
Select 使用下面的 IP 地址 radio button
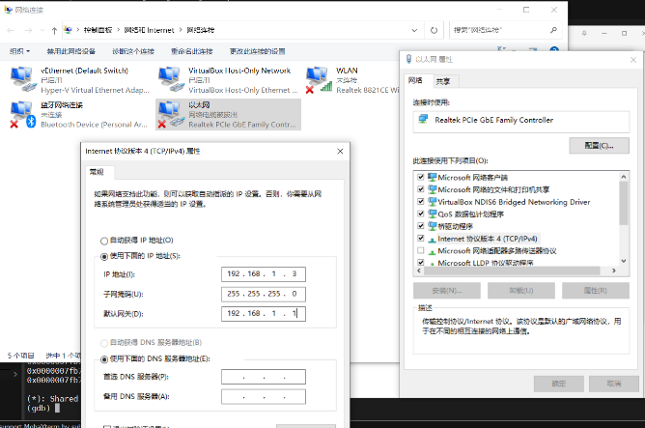(104, 256)
